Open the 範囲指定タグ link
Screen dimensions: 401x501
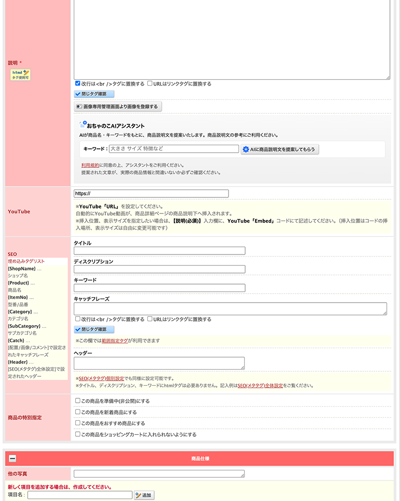point(115,341)
